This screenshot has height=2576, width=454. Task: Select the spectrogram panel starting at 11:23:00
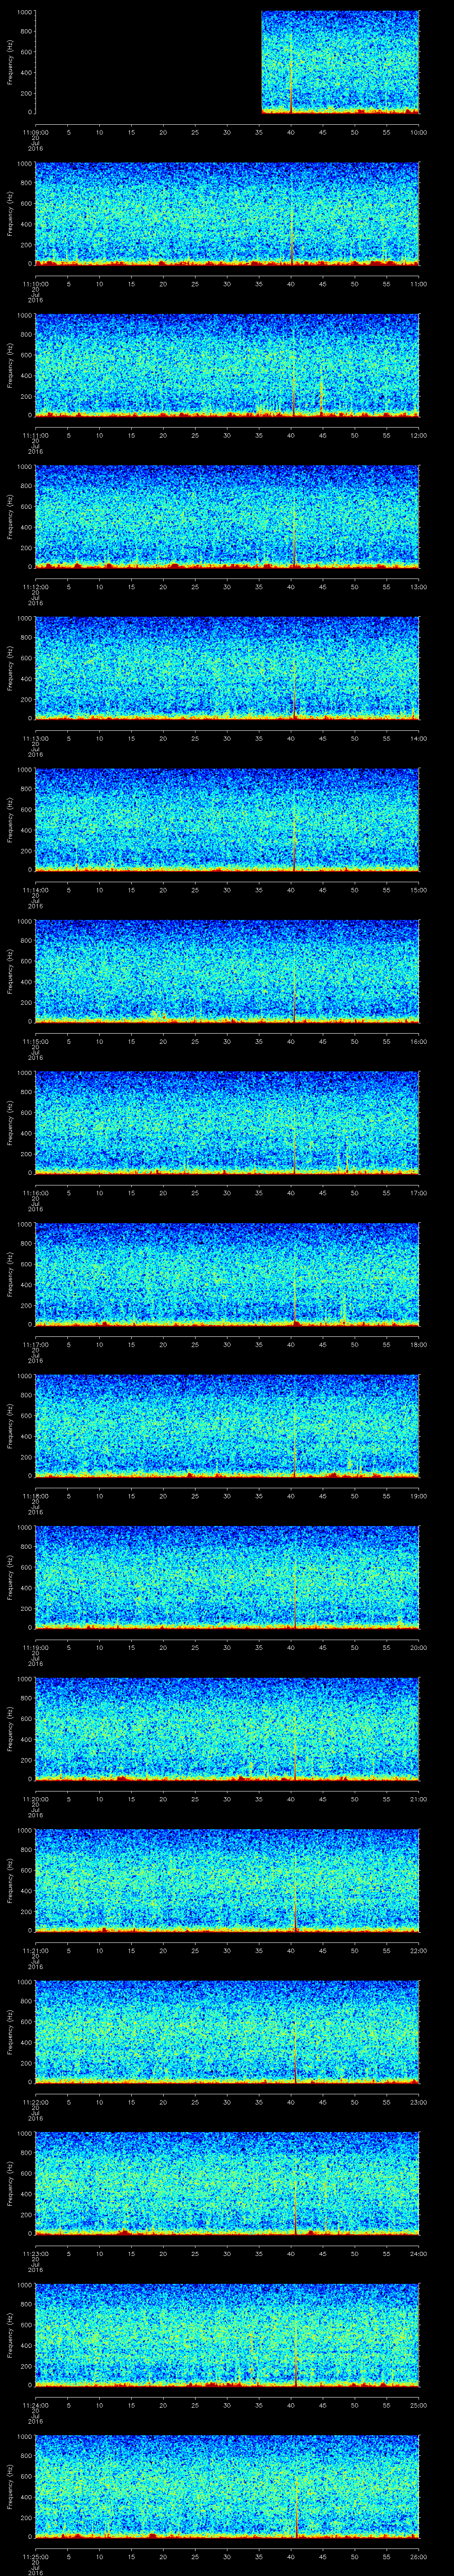[227, 2183]
